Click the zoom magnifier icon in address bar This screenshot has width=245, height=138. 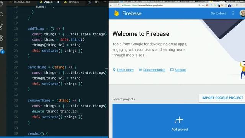199,5
